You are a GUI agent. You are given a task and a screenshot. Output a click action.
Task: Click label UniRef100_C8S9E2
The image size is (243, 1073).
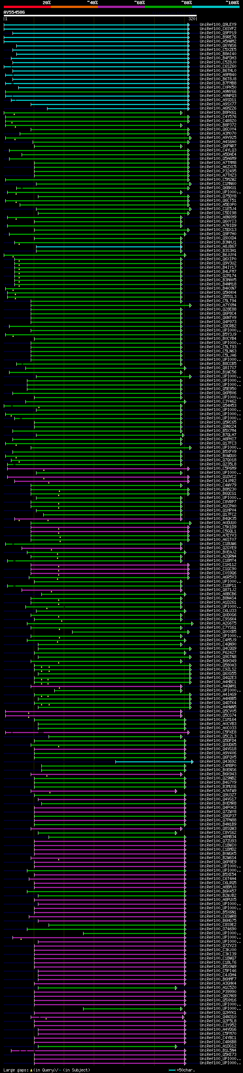(218, 925)
